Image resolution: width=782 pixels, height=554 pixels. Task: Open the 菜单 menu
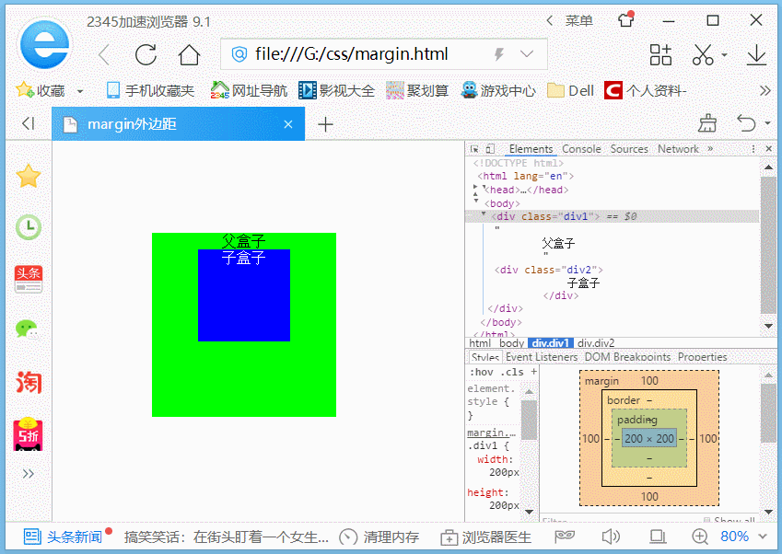[578, 21]
